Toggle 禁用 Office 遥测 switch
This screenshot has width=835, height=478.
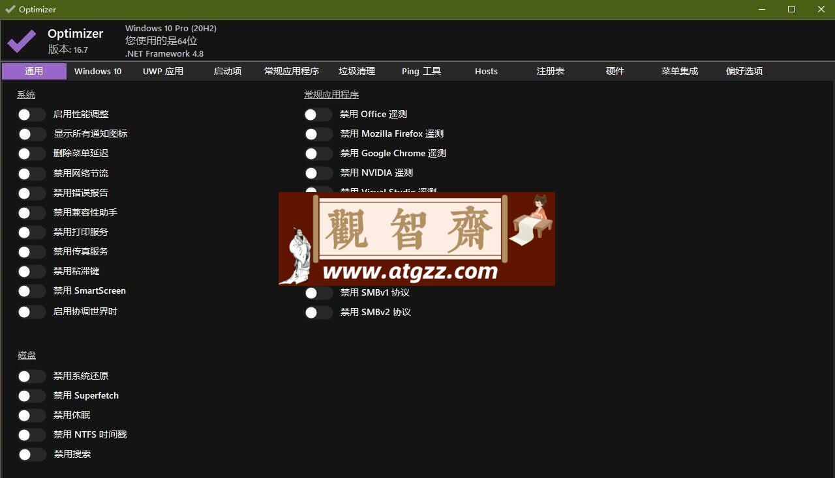[x=318, y=115]
